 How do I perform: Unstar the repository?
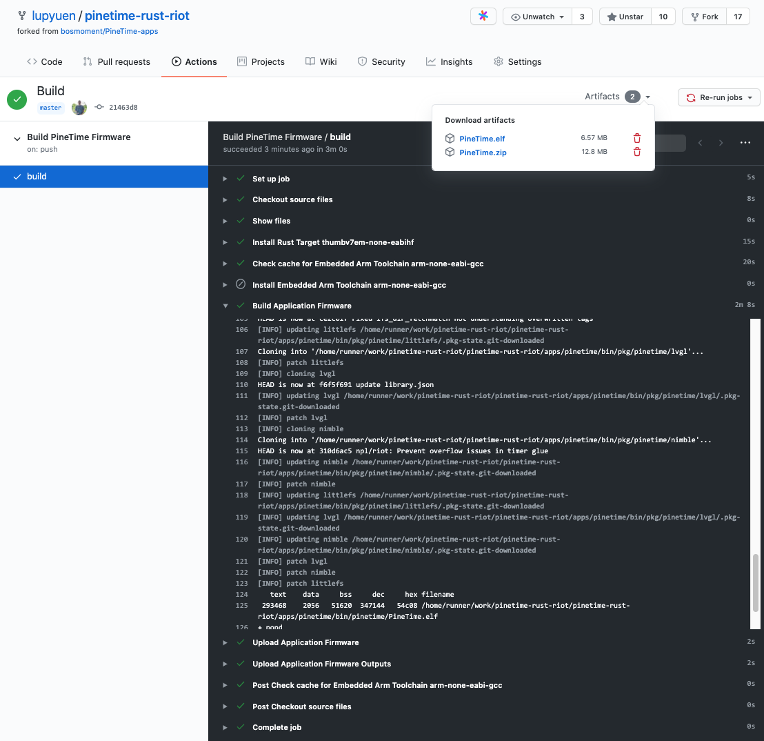[625, 17]
